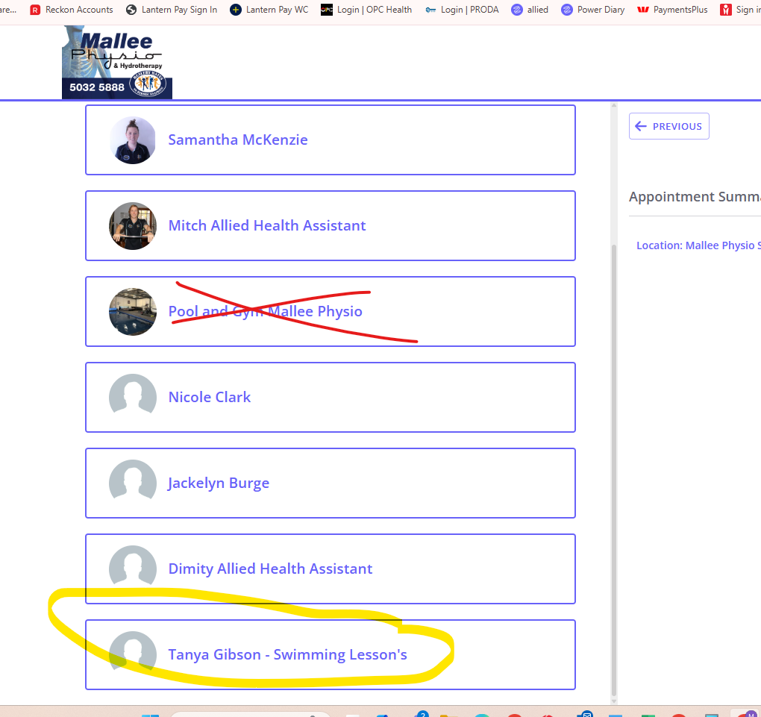Open the Power Diary bookmark
The image size is (761, 717).
592,10
